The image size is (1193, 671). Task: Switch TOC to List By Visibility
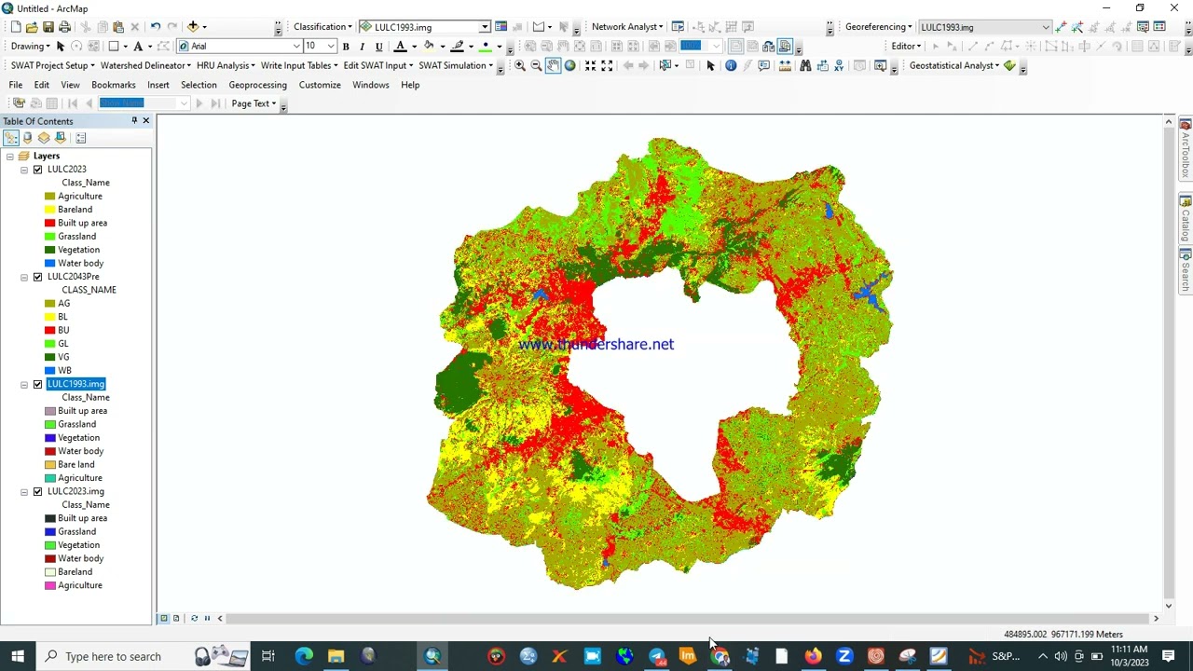[44, 138]
